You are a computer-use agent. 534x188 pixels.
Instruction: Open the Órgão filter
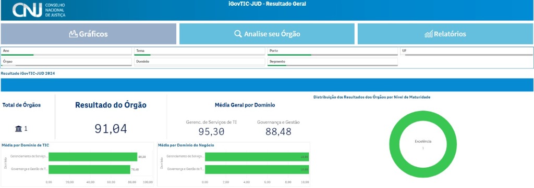point(66,62)
